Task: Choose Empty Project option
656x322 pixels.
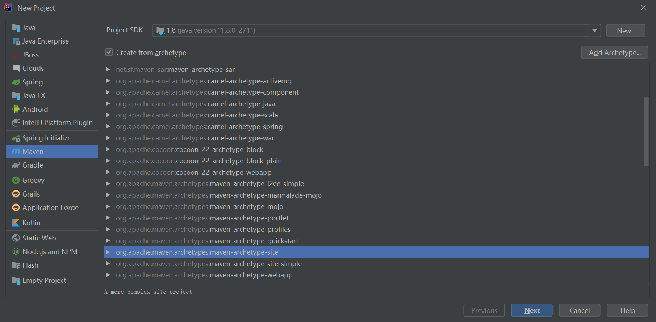Action: 52,281
